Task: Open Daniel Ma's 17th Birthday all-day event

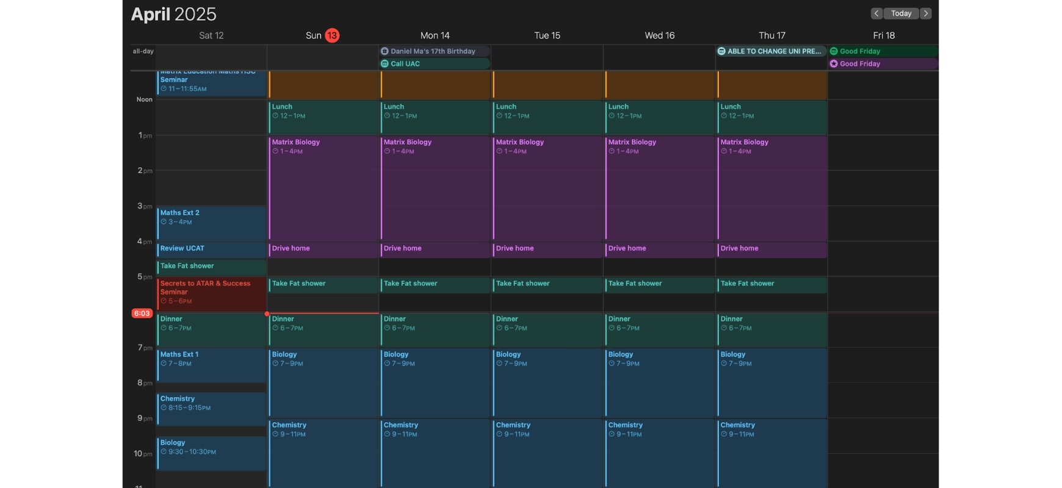Action: (435, 51)
